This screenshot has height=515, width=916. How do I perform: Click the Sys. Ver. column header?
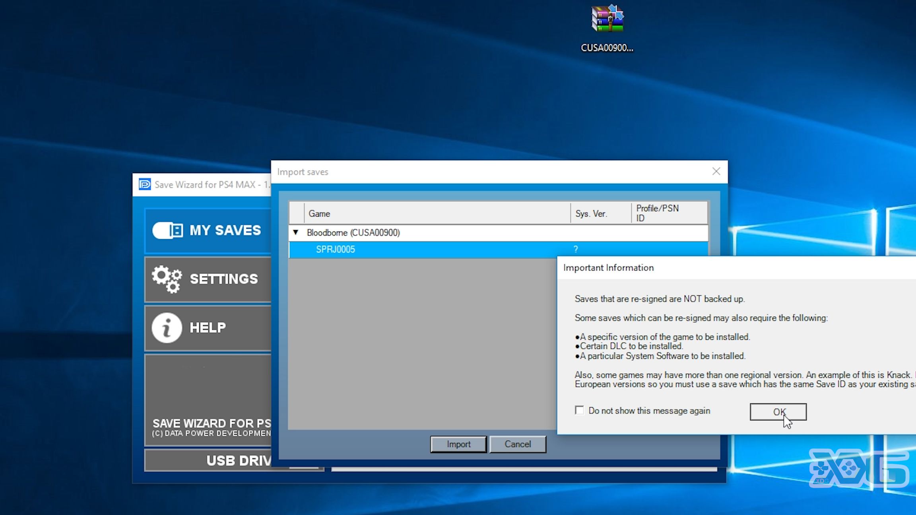[x=601, y=213]
